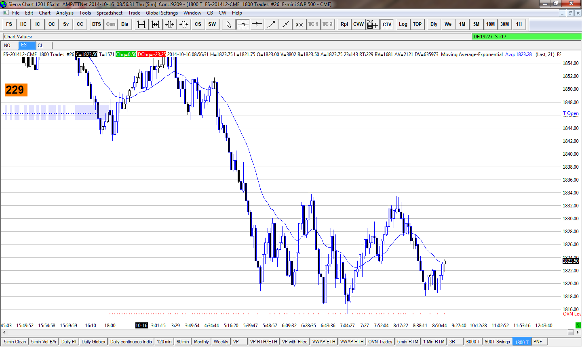Click the CS toolbar button

[x=198, y=24]
